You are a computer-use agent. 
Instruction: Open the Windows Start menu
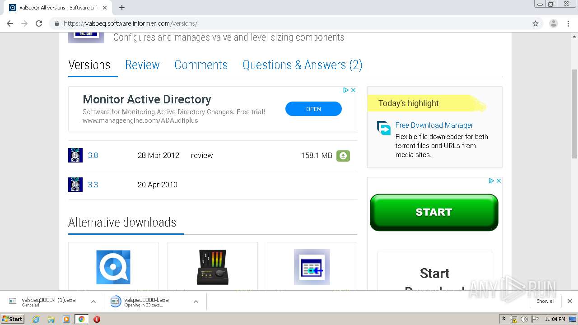13,319
